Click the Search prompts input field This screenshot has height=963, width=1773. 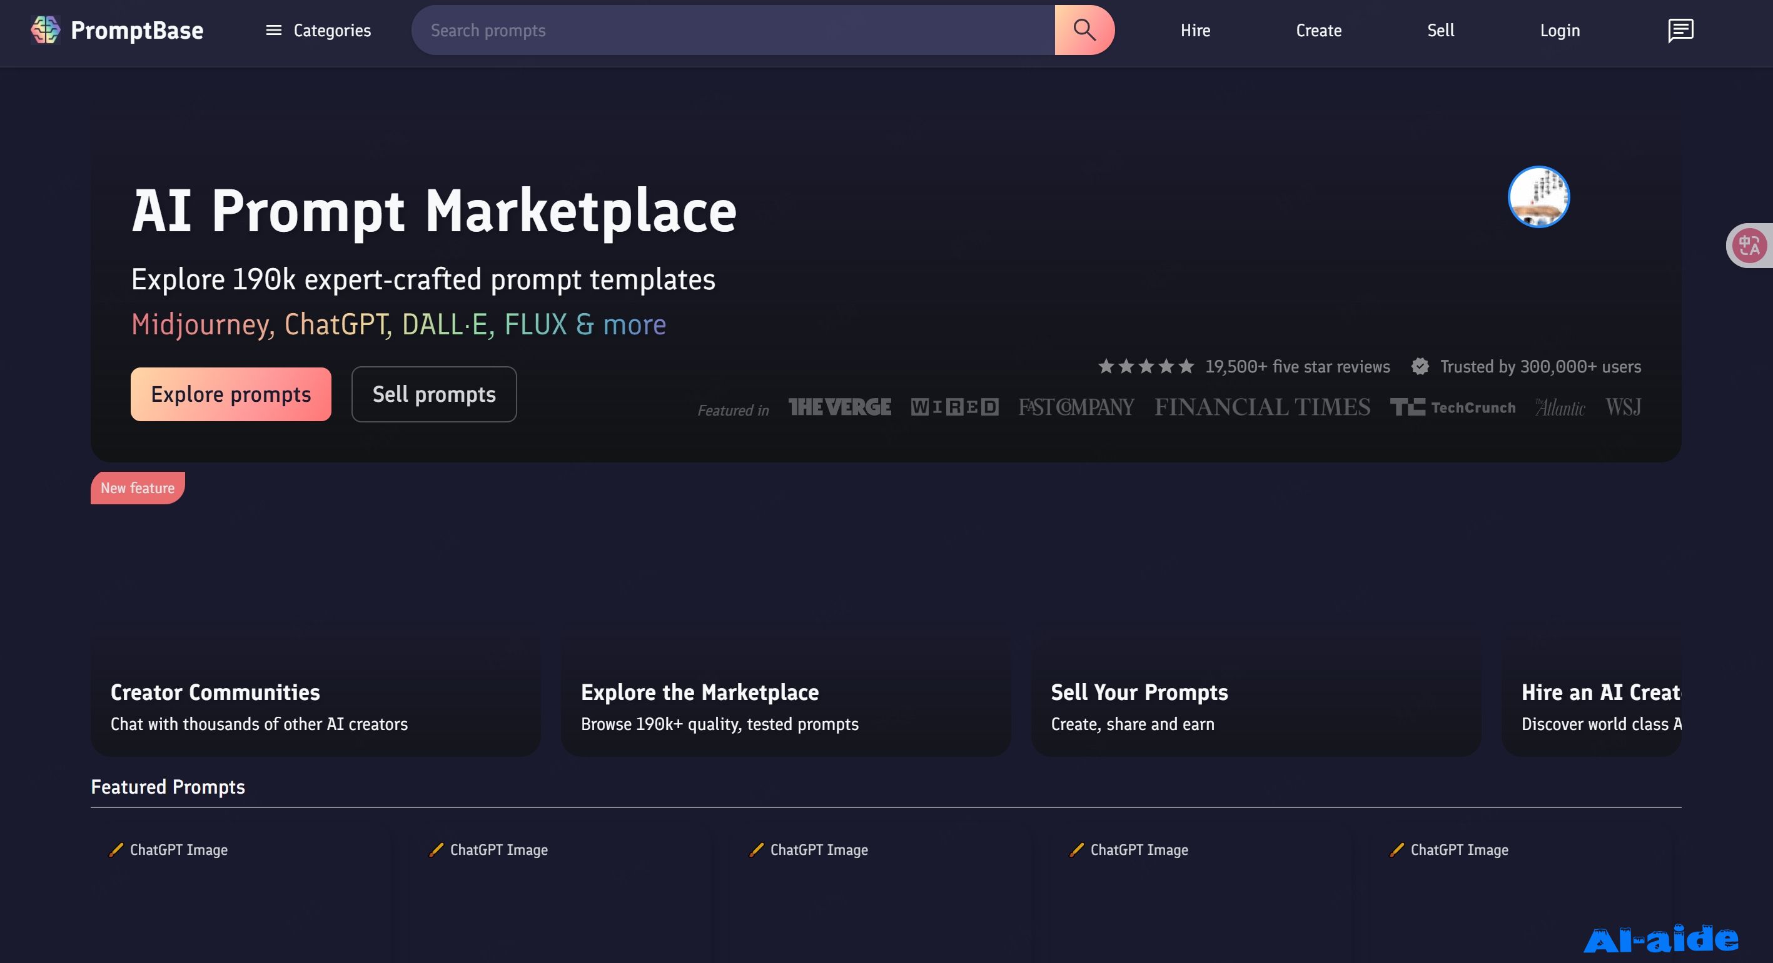pos(733,30)
